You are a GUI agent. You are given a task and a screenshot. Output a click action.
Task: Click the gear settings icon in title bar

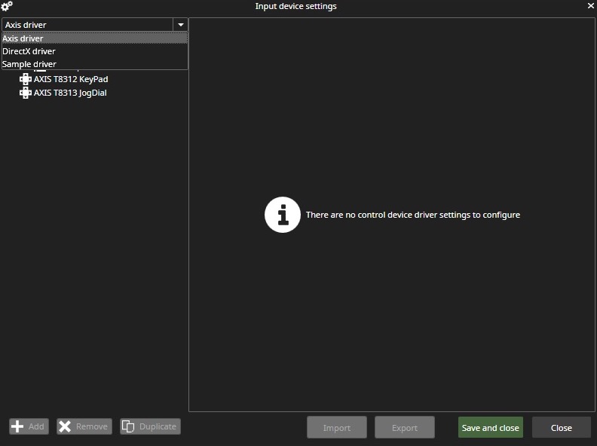pyautogui.click(x=7, y=6)
